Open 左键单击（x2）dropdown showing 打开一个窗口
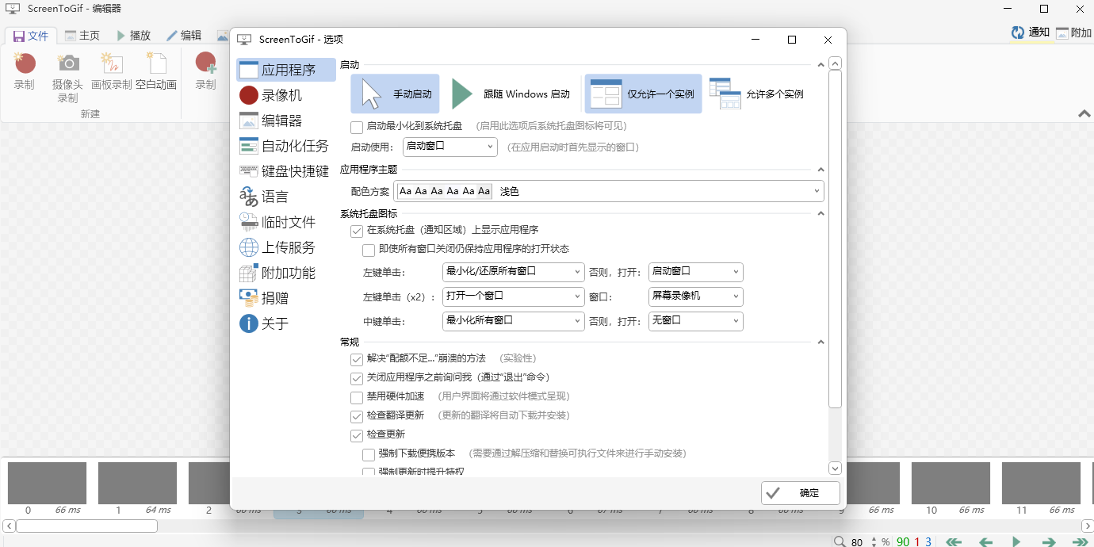The width and height of the screenshot is (1094, 547). point(514,296)
